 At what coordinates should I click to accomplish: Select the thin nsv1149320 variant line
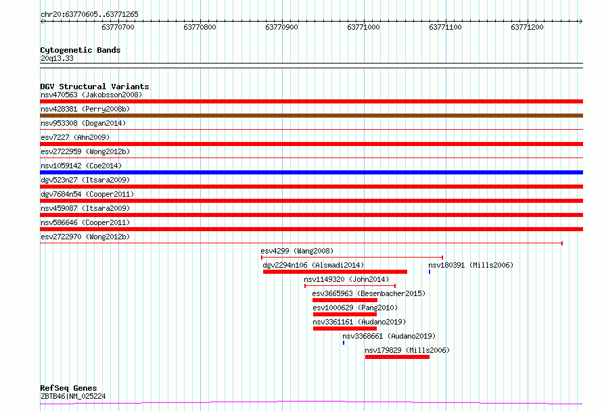pos(350,286)
